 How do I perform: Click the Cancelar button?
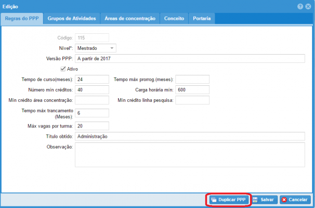(x=295, y=200)
